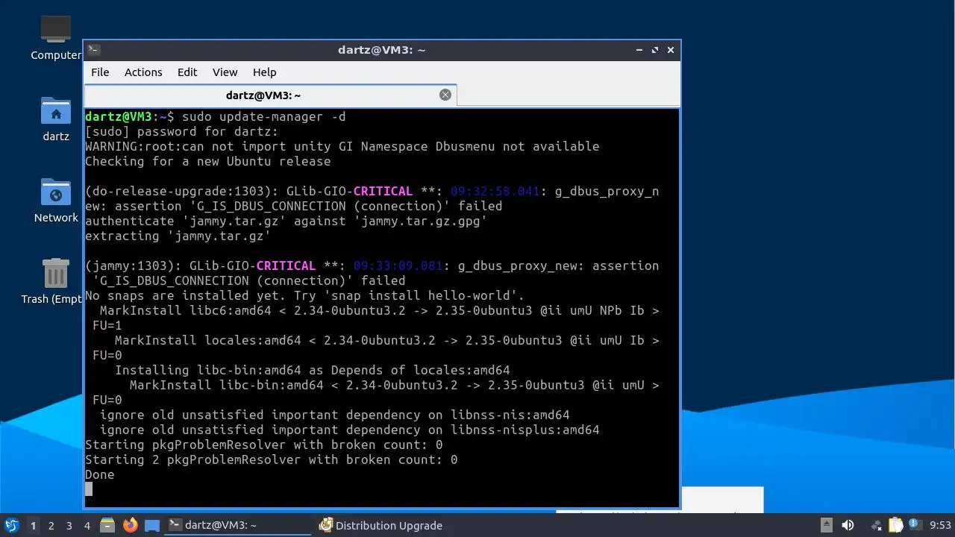Minimize the terminal window
The height and width of the screenshot is (537, 955).
[x=639, y=50]
